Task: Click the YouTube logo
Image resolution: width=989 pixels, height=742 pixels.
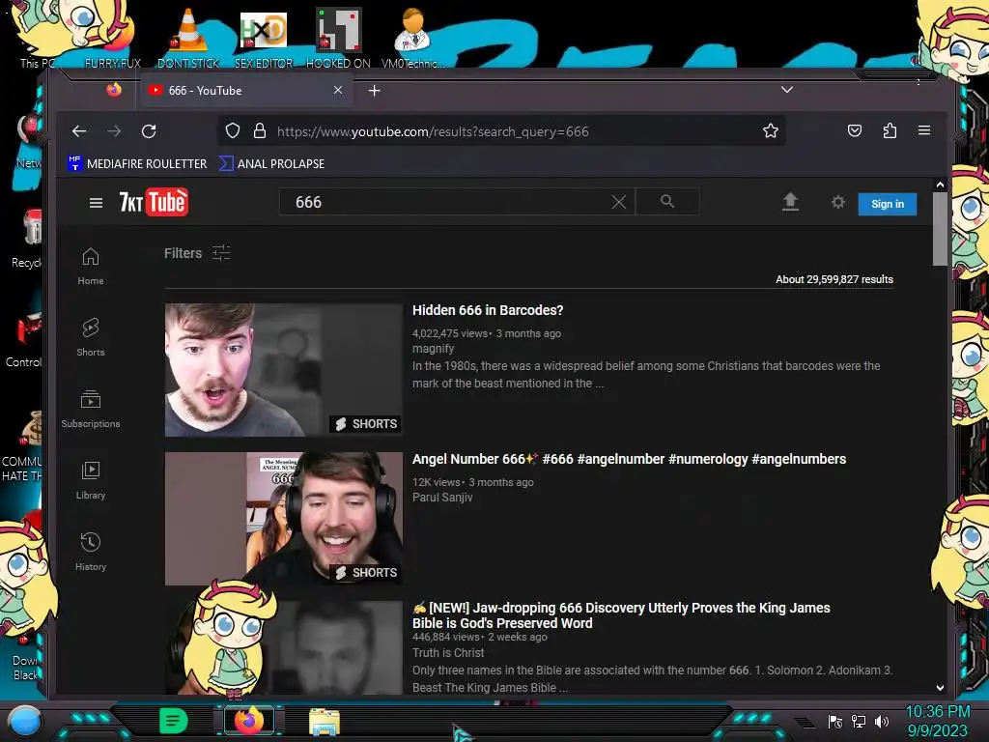Action: point(154,202)
